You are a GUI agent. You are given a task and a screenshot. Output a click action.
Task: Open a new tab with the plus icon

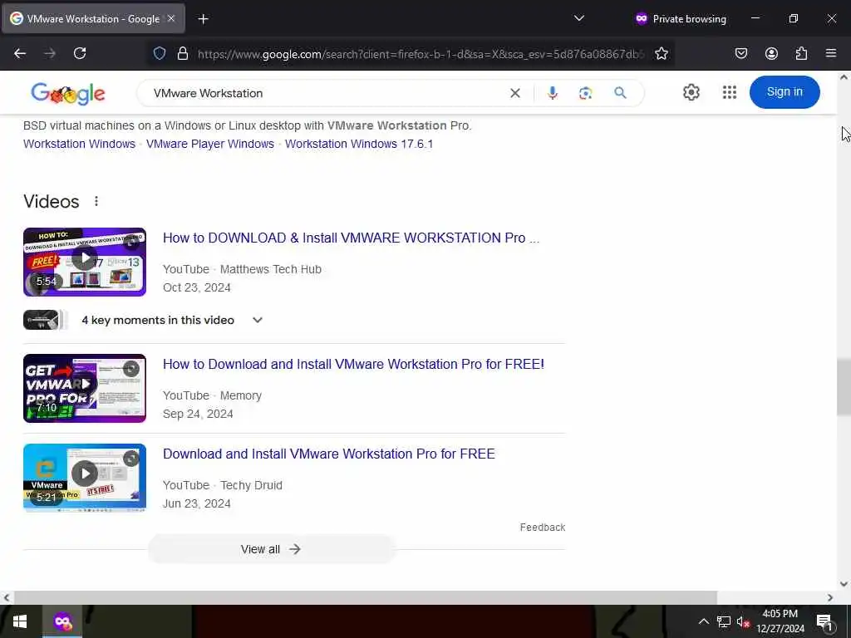pyautogui.click(x=203, y=19)
